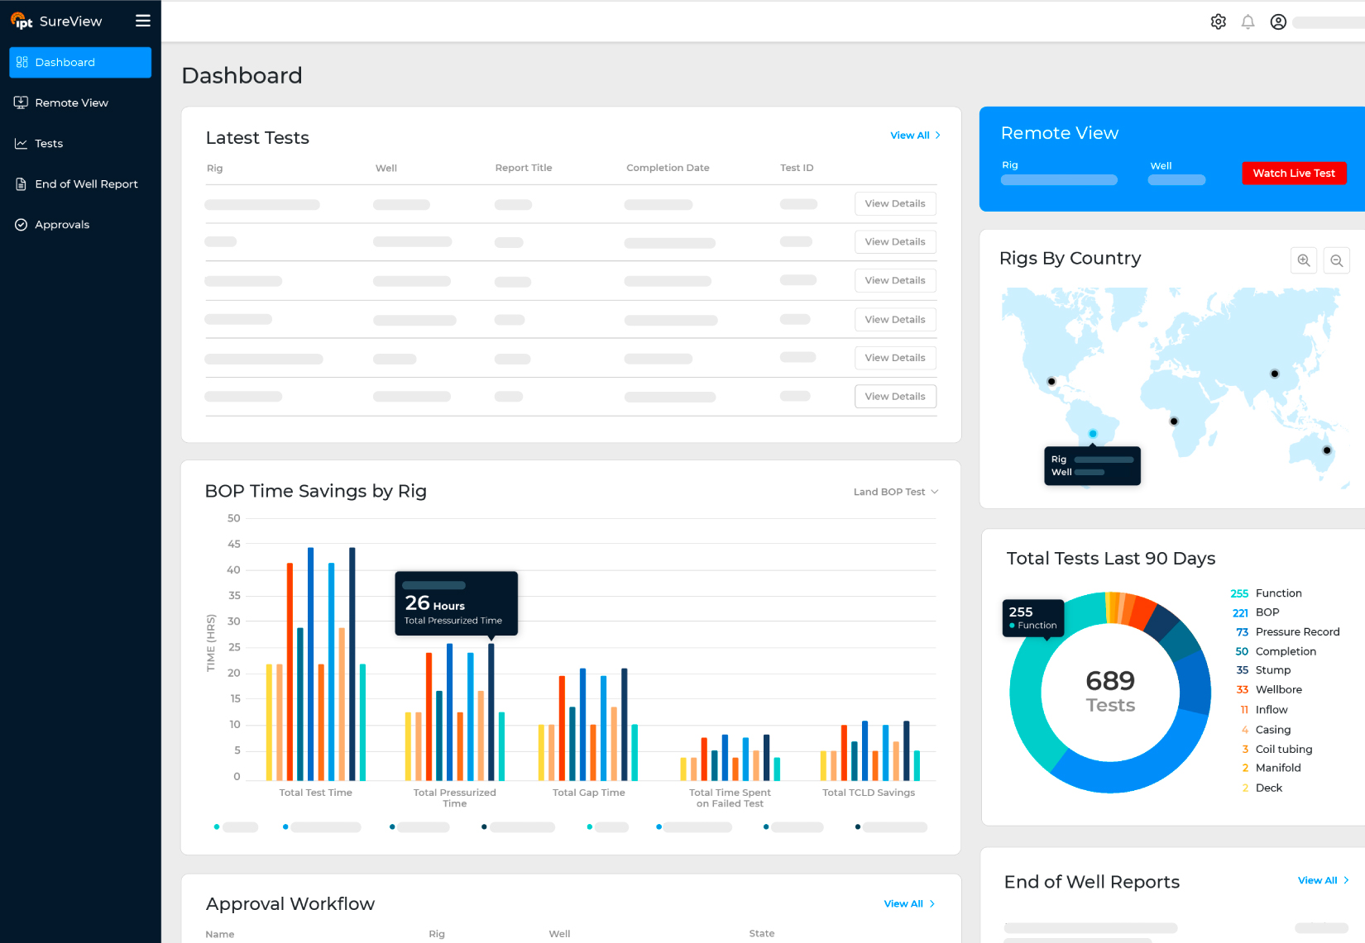Click View Details on the first test row

[x=894, y=204]
